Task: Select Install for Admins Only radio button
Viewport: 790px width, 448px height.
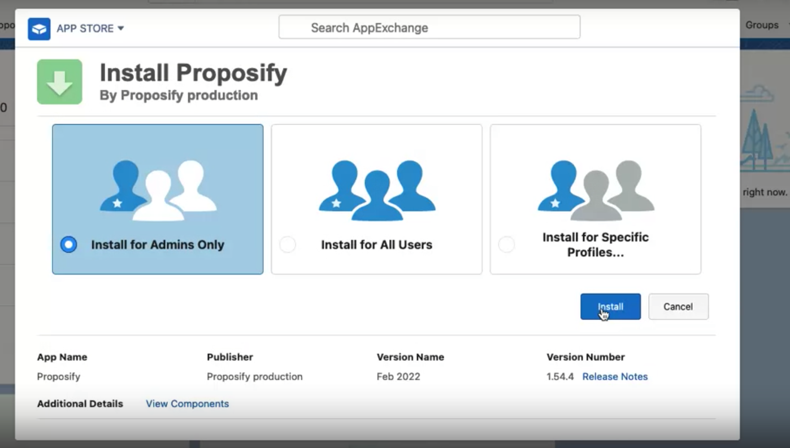Action: [x=69, y=244]
